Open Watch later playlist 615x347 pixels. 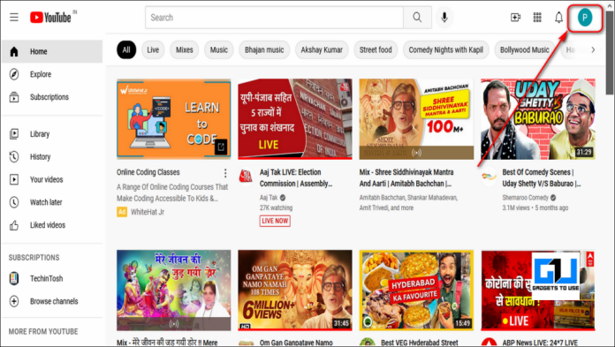[52, 202]
